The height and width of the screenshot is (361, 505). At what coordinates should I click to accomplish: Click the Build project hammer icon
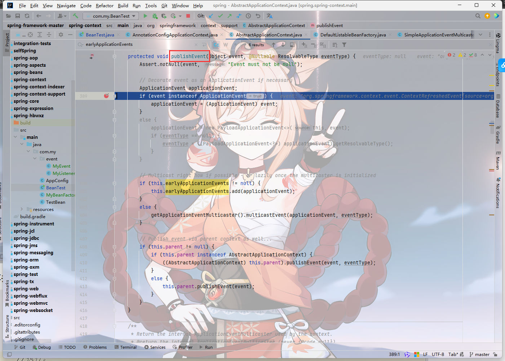[75, 16]
